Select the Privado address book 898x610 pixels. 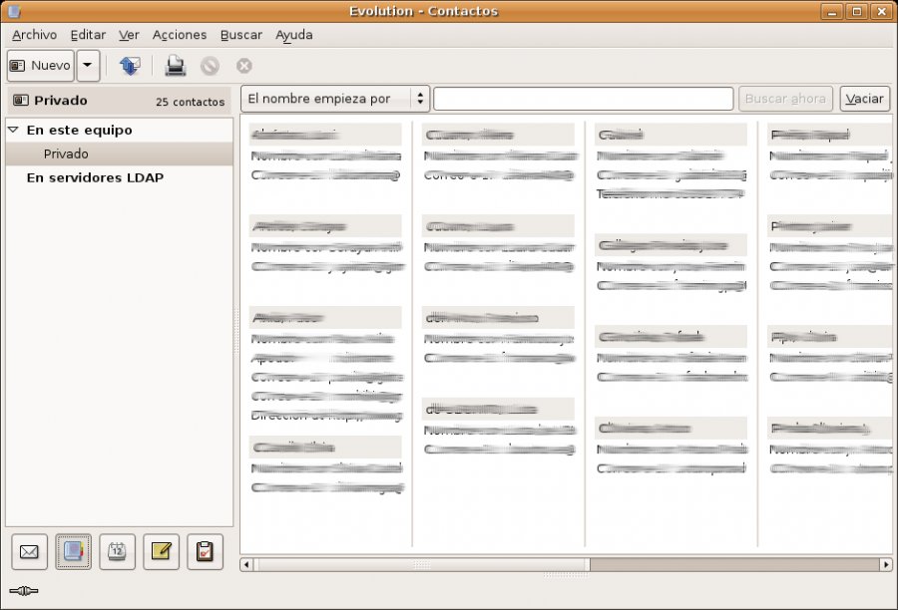pyautogui.click(x=66, y=154)
